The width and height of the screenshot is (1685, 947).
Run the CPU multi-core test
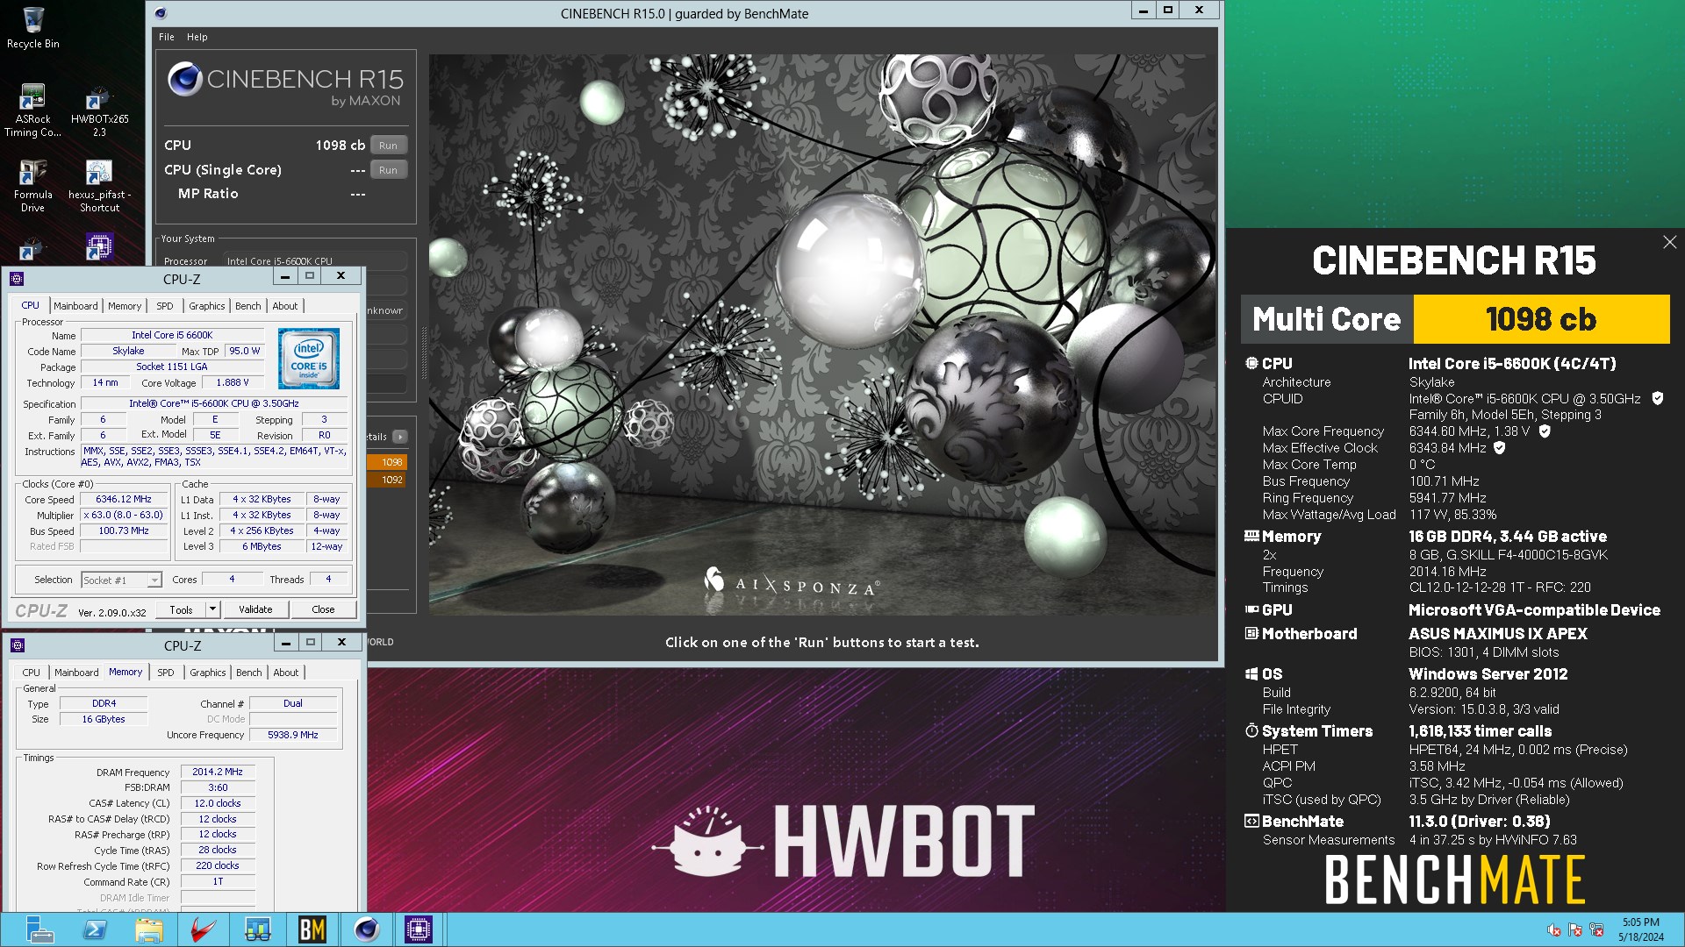pyautogui.click(x=389, y=146)
